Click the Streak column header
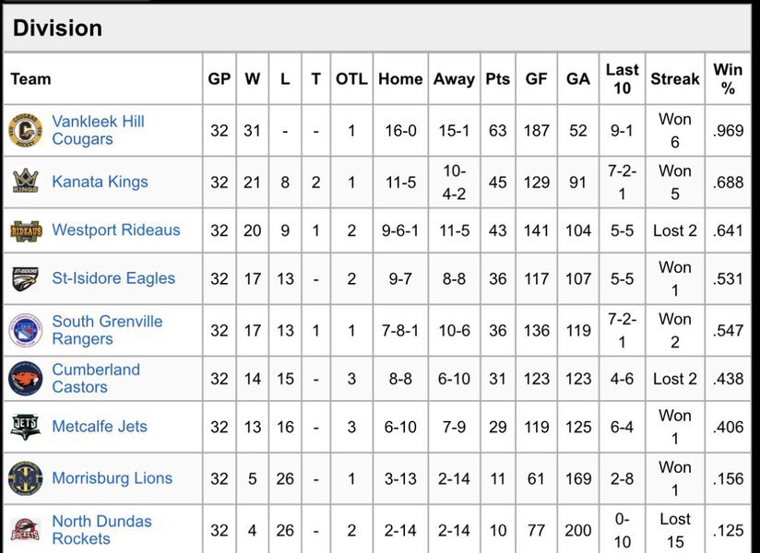Viewport: 760px width, 553px height. 675,79
